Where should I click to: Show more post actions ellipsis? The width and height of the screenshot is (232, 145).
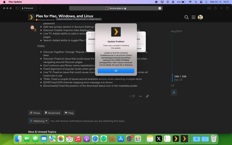click(140, 96)
